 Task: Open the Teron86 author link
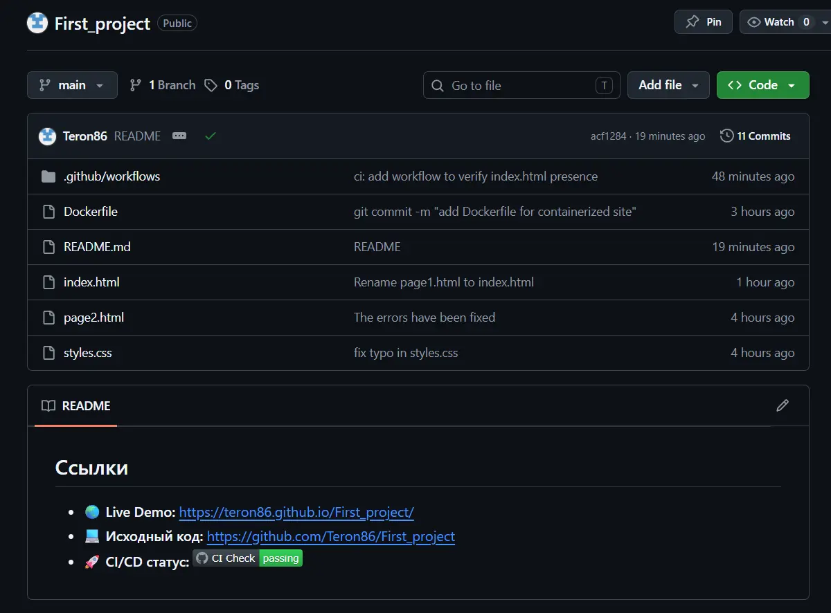tap(85, 136)
